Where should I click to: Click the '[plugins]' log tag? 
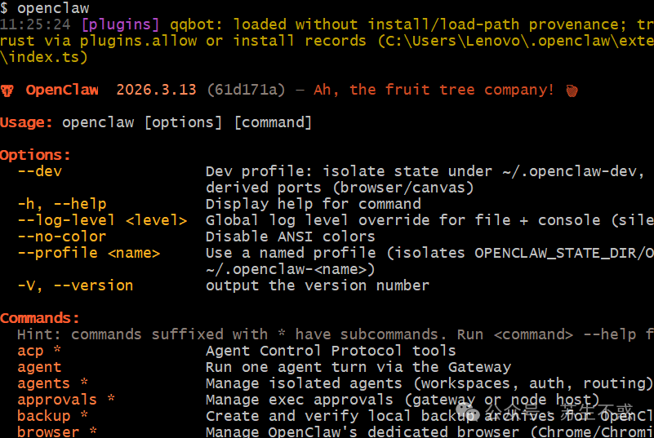coord(121,24)
